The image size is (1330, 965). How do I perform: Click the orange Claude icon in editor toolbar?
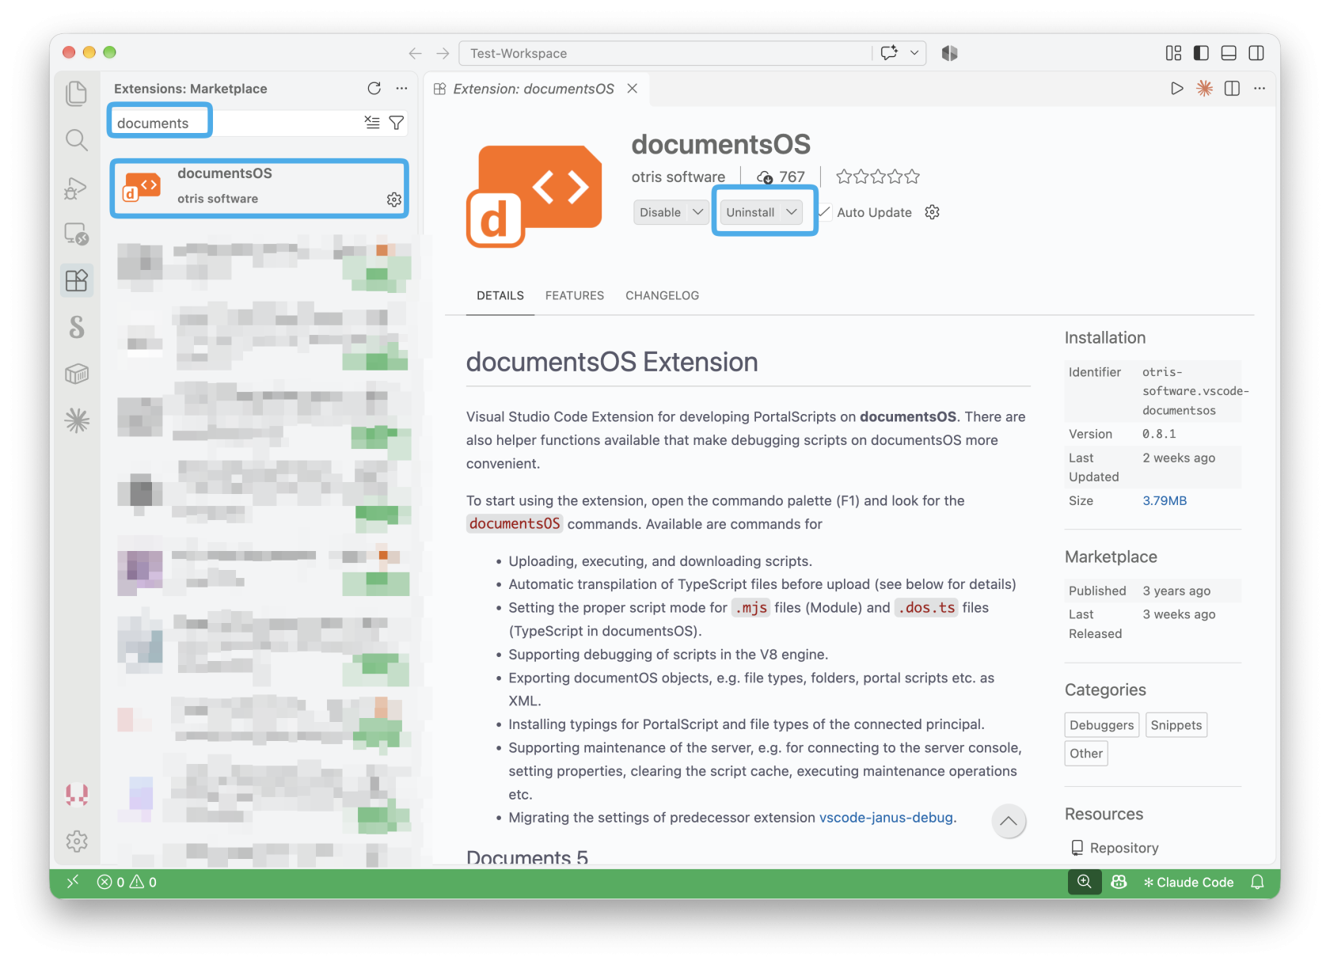[x=1204, y=88]
